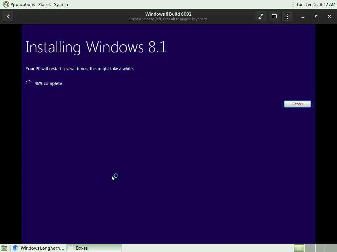337x252 pixels.
Task: Enter fullscreen mode with the expand icon
Action: 261,16
